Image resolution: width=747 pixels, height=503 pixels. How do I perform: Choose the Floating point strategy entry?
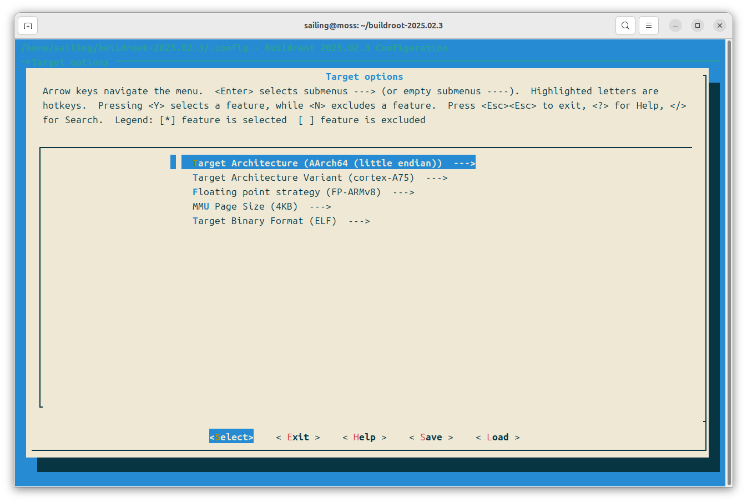click(x=286, y=192)
